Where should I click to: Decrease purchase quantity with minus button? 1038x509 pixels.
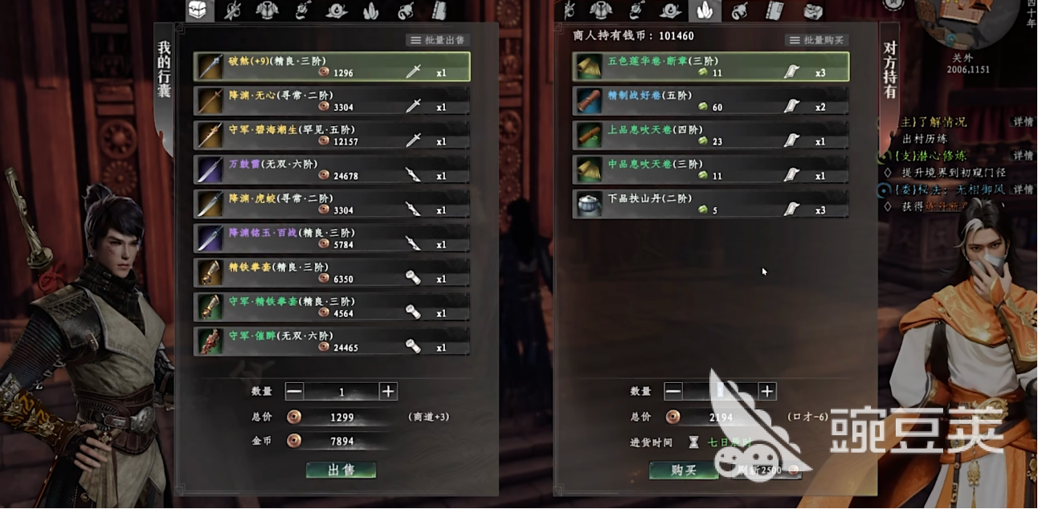click(673, 392)
